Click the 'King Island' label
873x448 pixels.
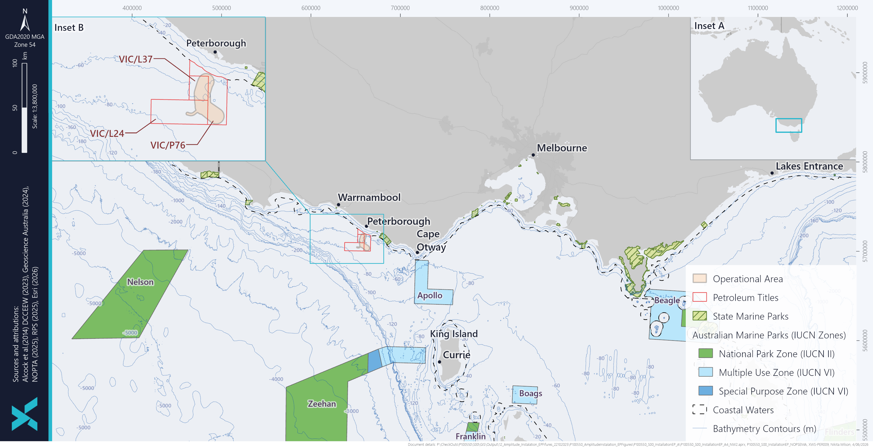[x=454, y=334]
